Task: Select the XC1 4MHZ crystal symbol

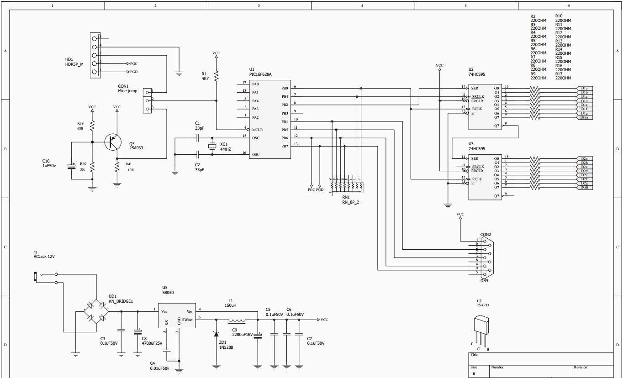Action: click(x=211, y=146)
